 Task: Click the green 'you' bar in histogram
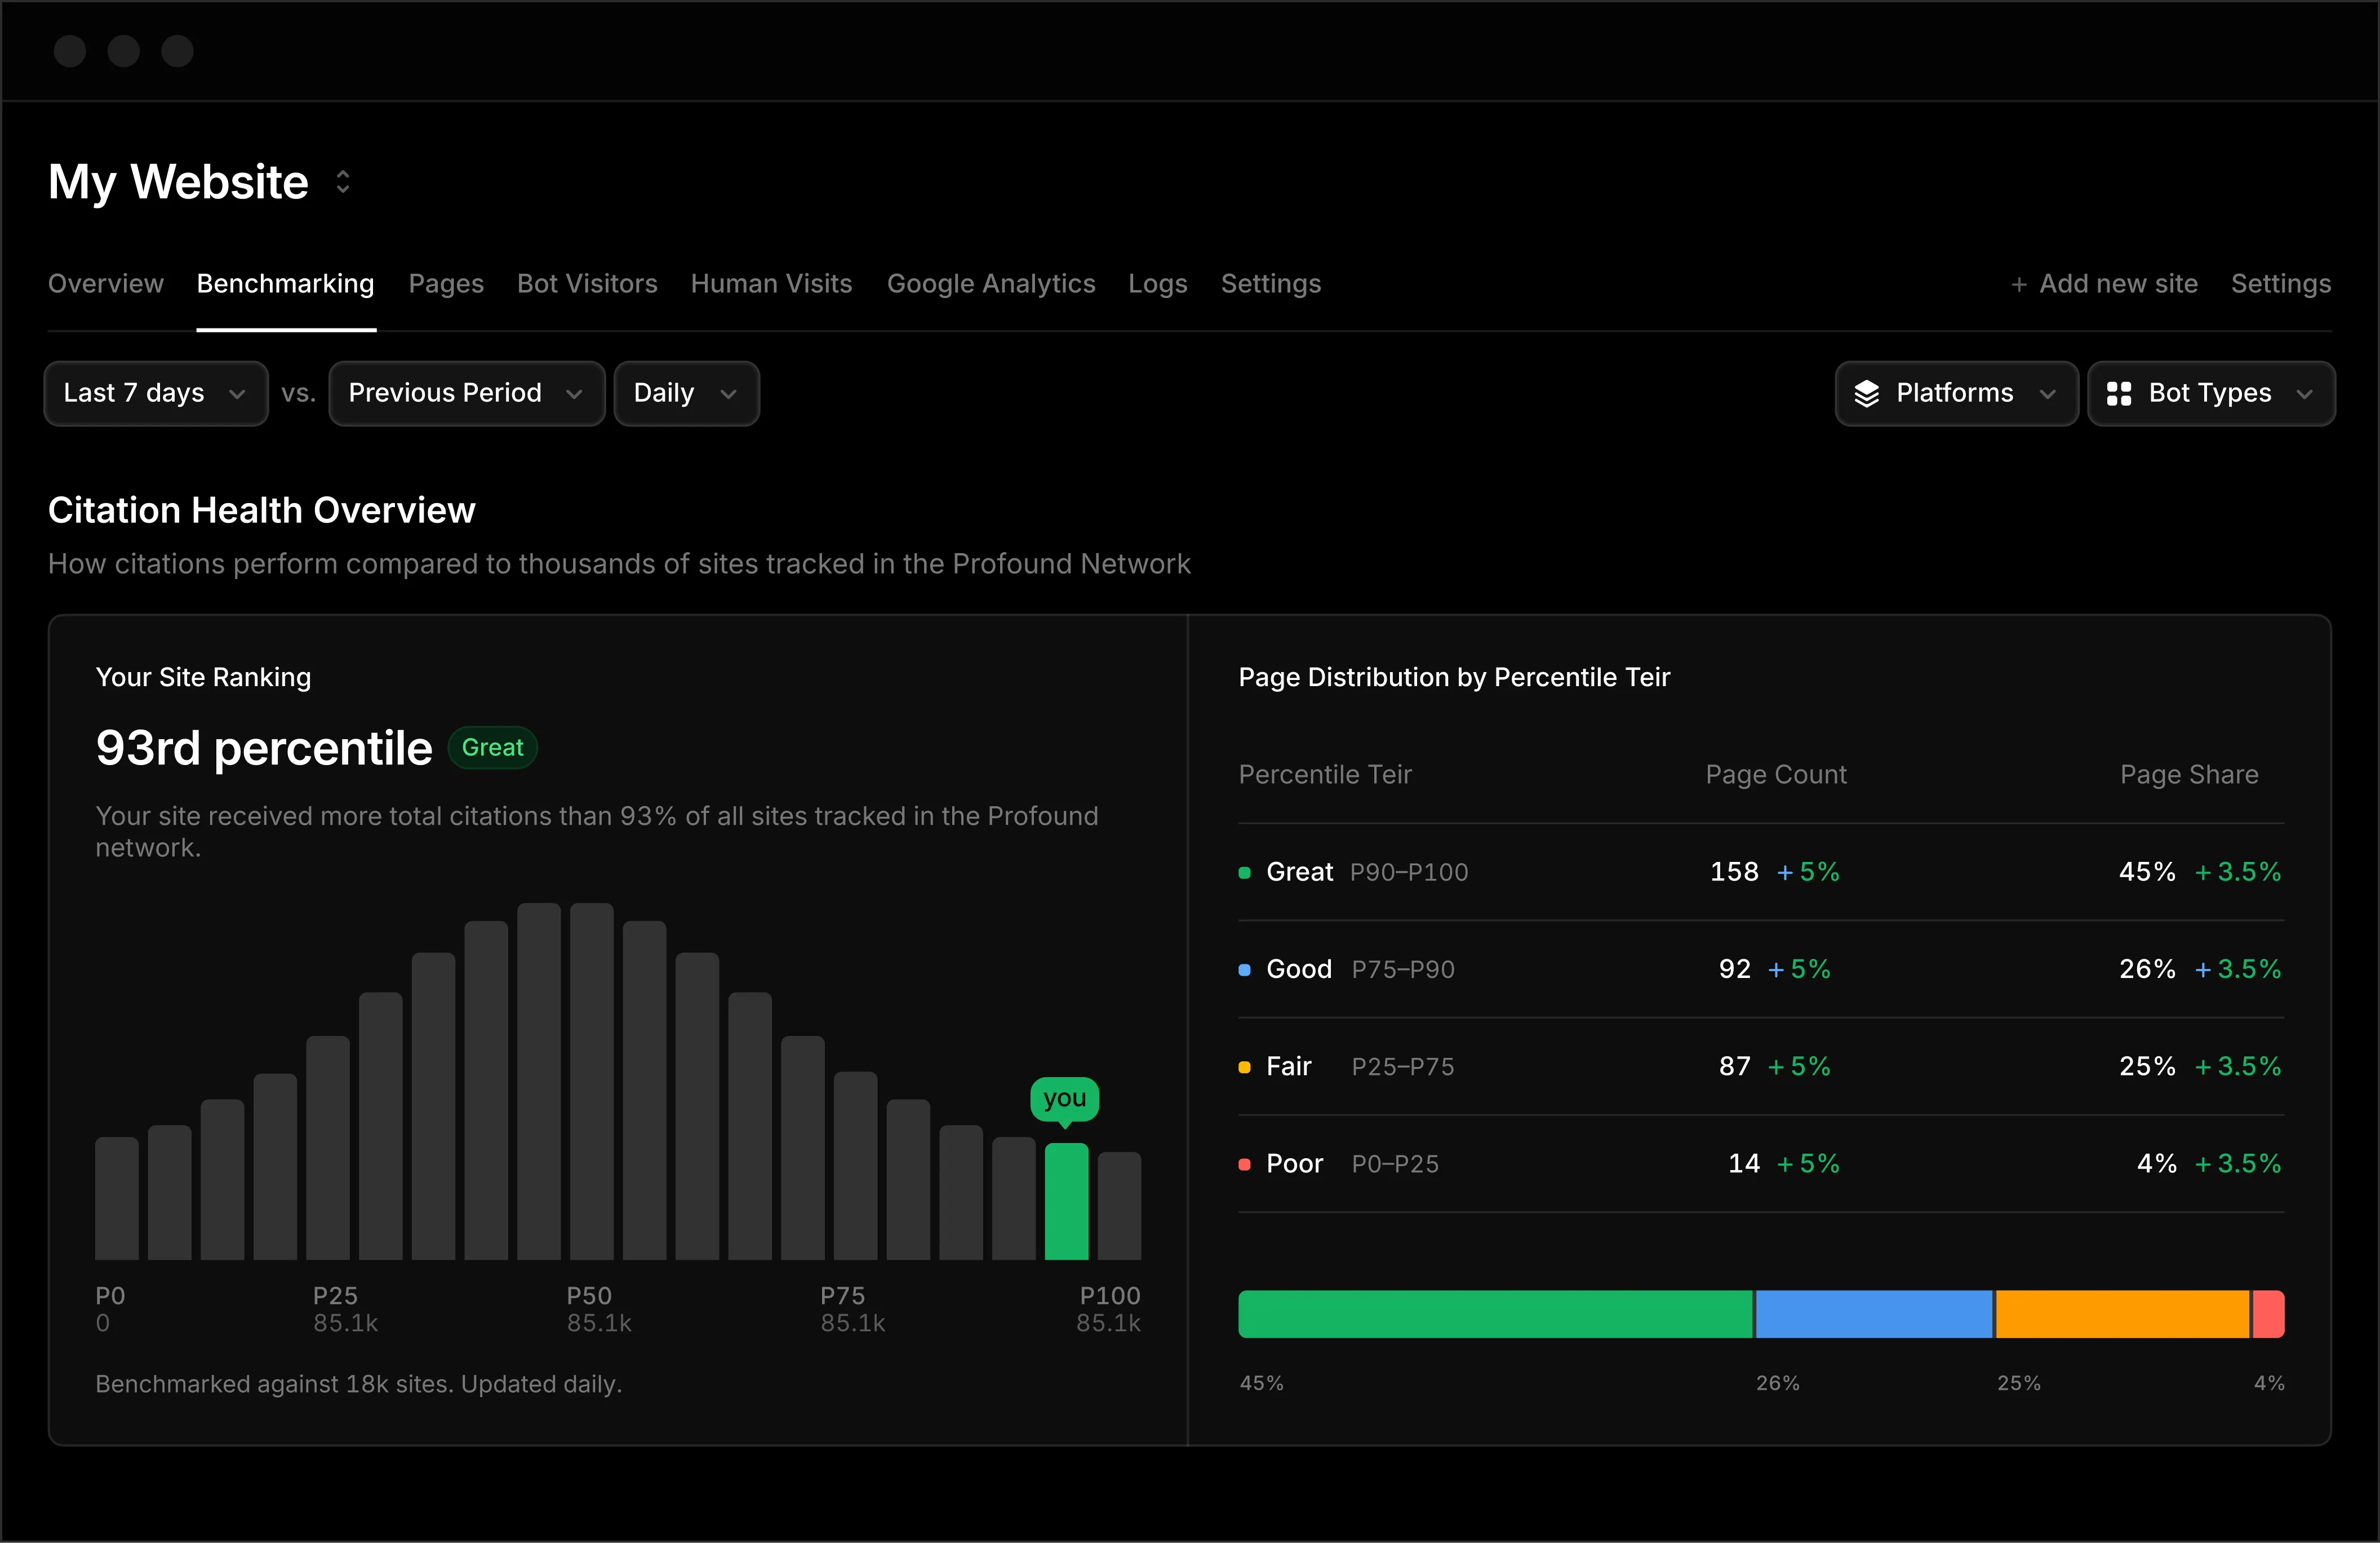pyautogui.click(x=1066, y=1201)
